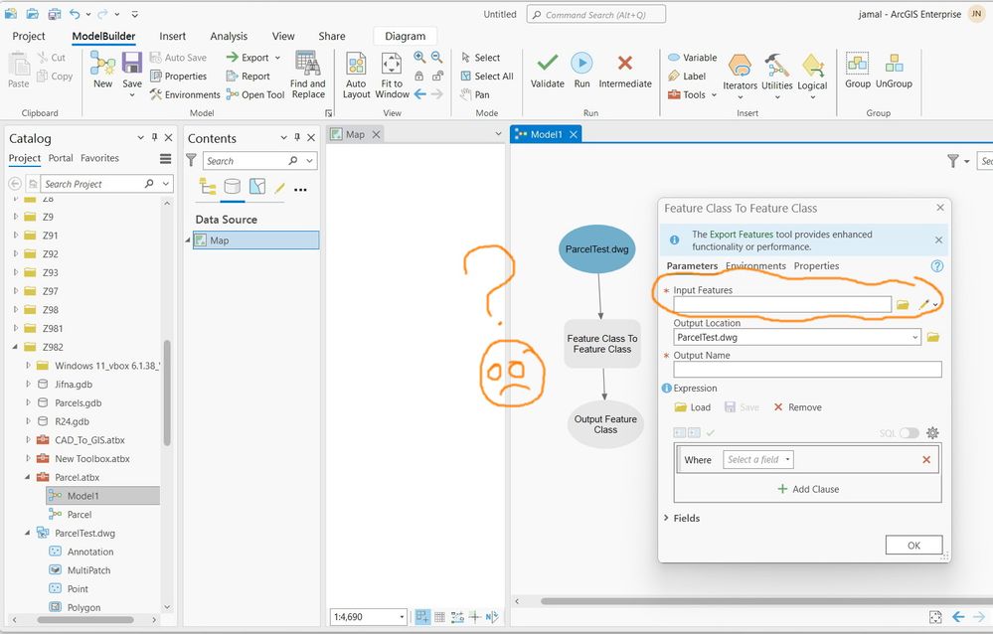Zoom out using ribbon magnifier minus

coord(437,57)
